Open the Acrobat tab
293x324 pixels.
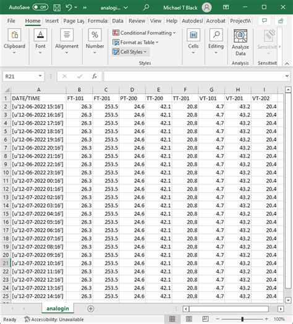click(x=216, y=21)
